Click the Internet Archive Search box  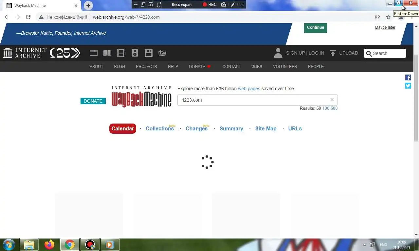[x=385, y=53]
